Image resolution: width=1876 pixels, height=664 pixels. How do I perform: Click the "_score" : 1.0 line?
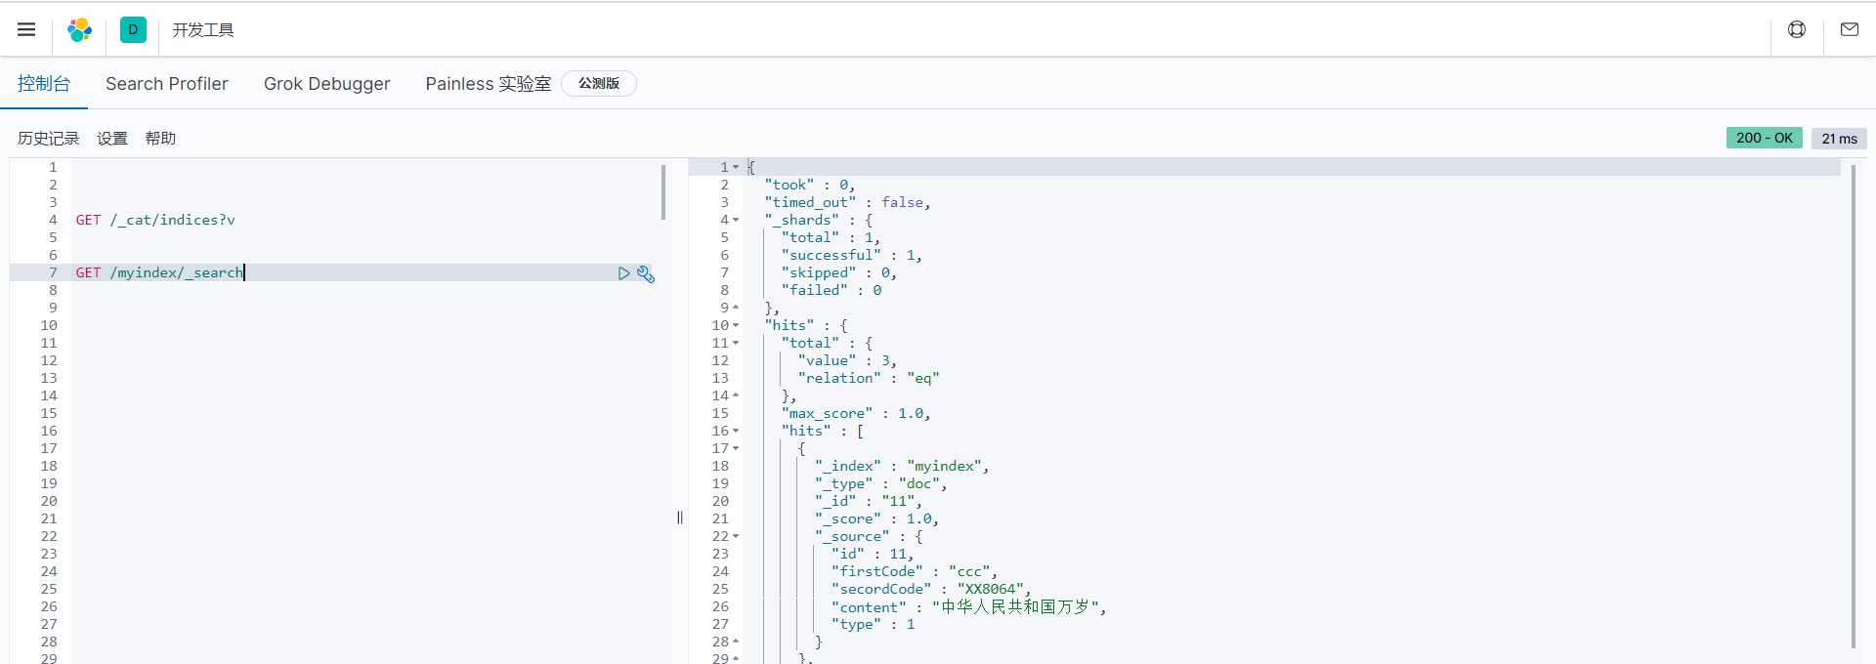(x=876, y=519)
